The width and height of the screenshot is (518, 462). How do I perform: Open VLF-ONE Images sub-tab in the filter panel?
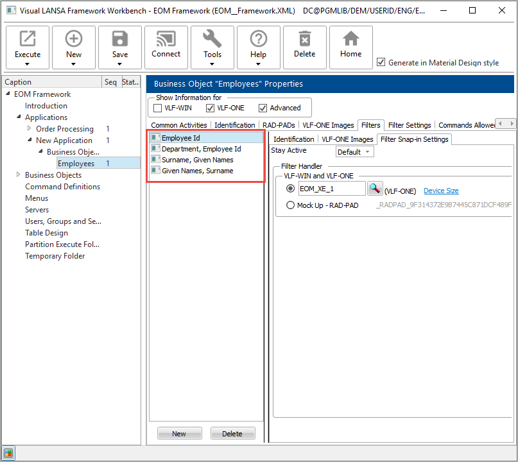[347, 139]
